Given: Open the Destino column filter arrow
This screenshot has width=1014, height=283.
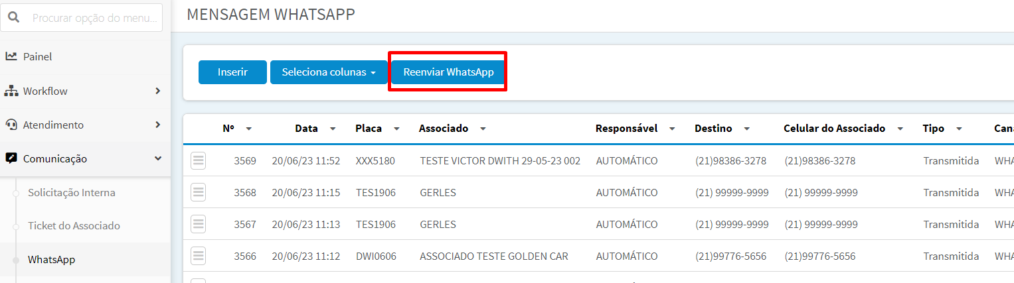Looking at the screenshot, I should tap(747, 129).
